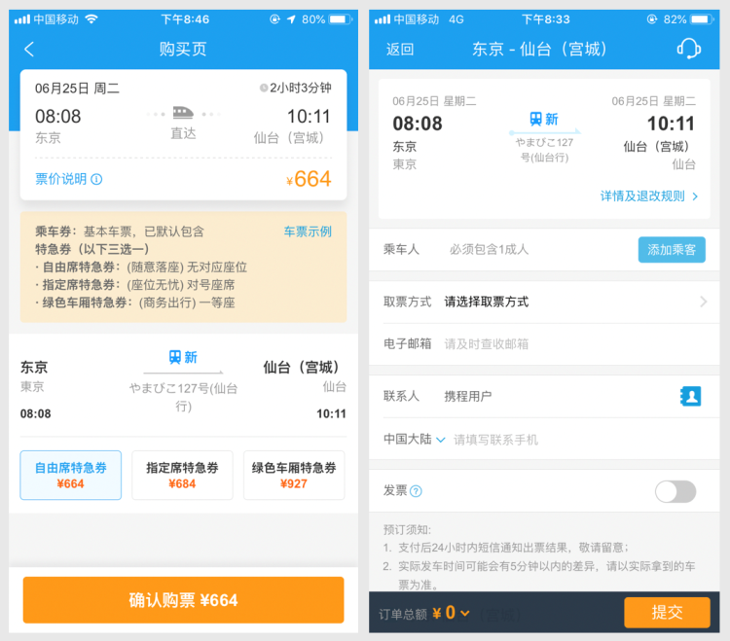The height and width of the screenshot is (641, 730).
Task: Click the info icon next to 票价说明
Action: (x=96, y=179)
